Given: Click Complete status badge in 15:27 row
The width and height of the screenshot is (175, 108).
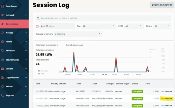Looking at the screenshot, I should click(137, 98).
